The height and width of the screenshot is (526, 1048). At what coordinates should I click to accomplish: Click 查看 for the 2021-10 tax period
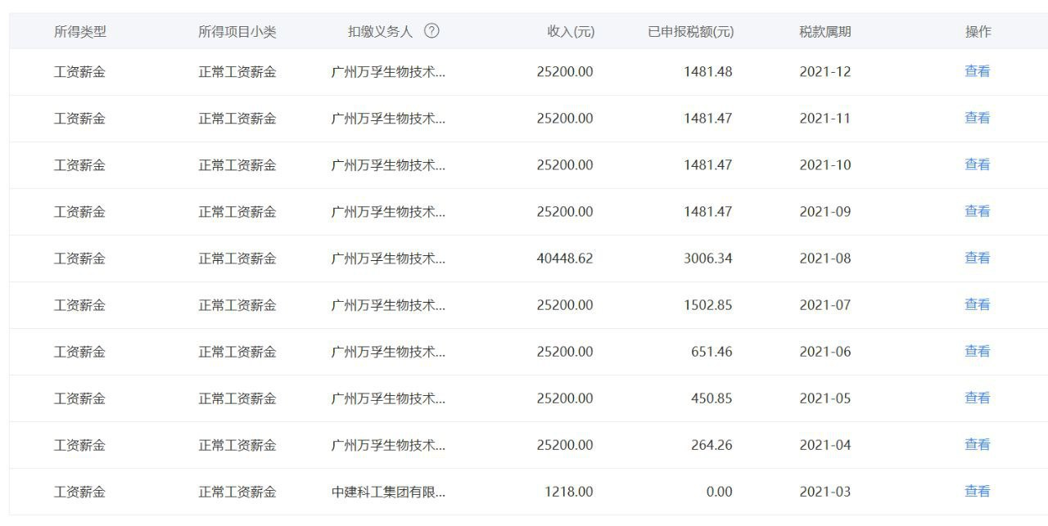pyautogui.click(x=978, y=164)
